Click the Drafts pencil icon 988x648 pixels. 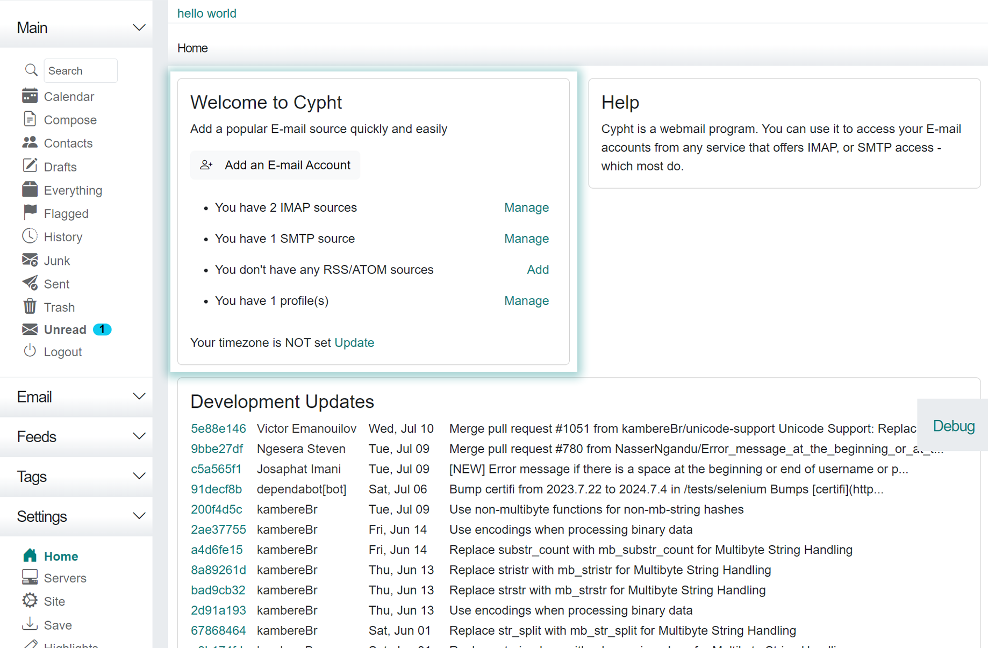[30, 166]
